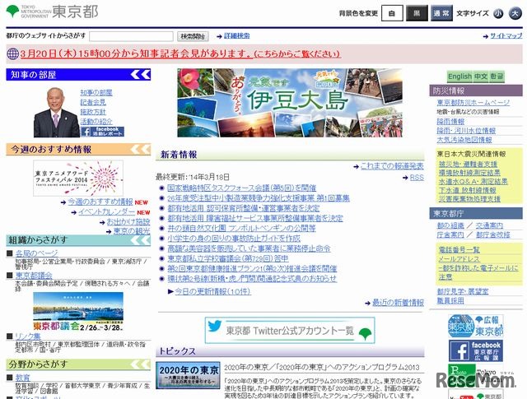This screenshot has width=527, height=399.
Task: Open the 大気汚染地図情報 link
Action: 464,139
